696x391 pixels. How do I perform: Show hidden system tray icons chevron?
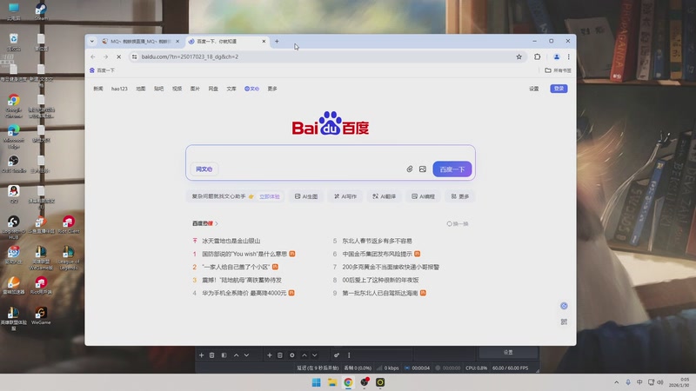pyautogui.click(x=616, y=382)
